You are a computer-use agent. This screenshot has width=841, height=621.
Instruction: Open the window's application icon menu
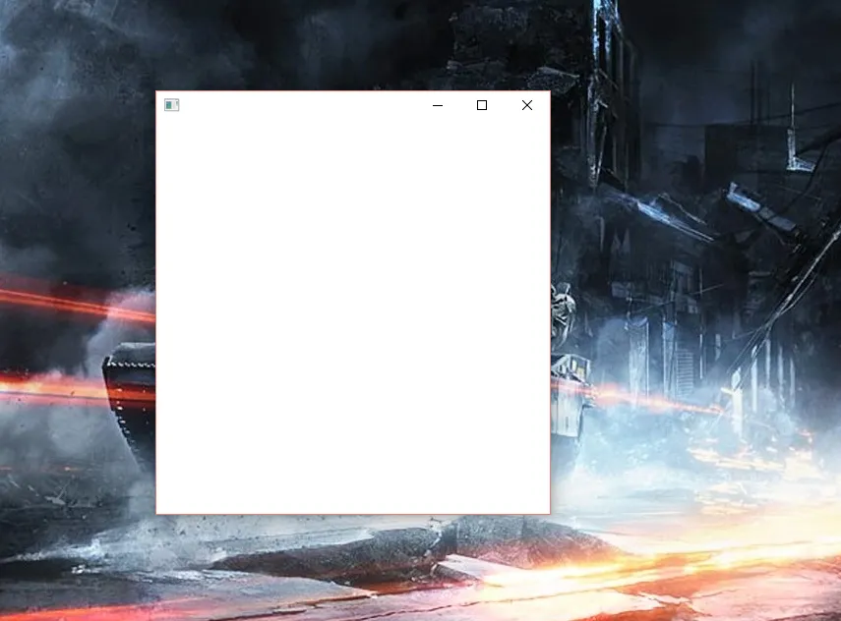coord(171,105)
